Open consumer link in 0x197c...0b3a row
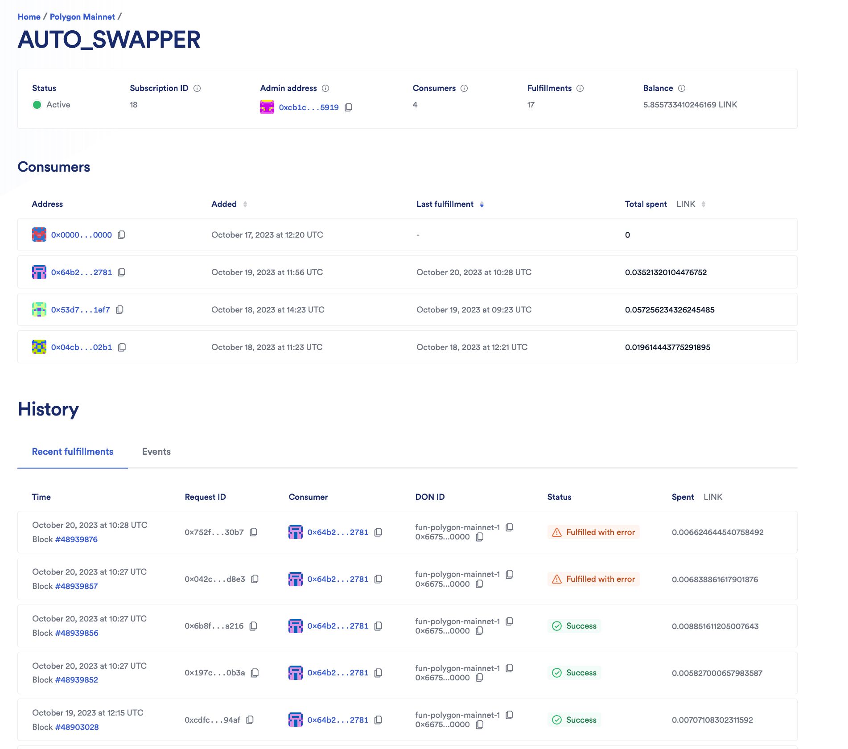This screenshot has width=848, height=749. point(338,673)
